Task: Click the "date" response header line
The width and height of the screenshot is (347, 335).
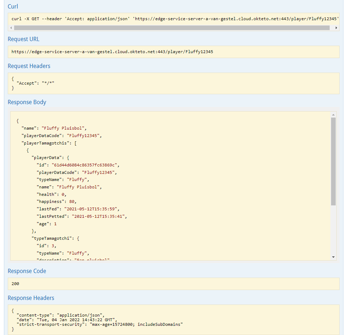Action: [67, 320]
